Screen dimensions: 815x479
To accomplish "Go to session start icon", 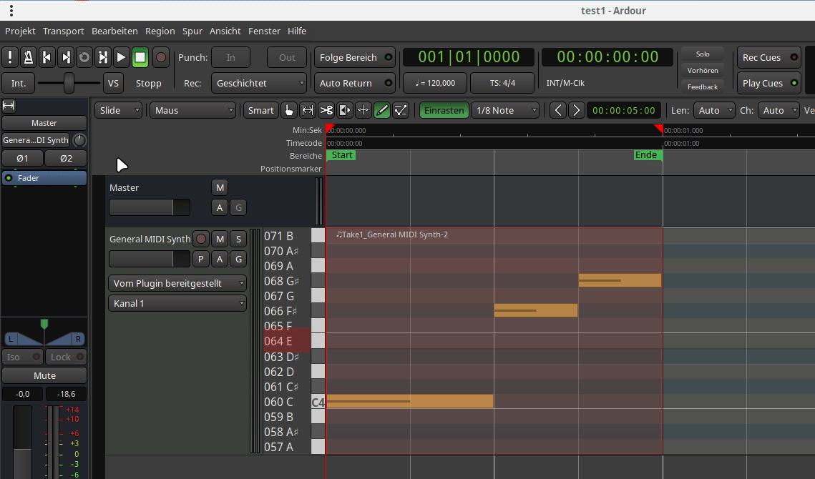I will tap(47, 57).
